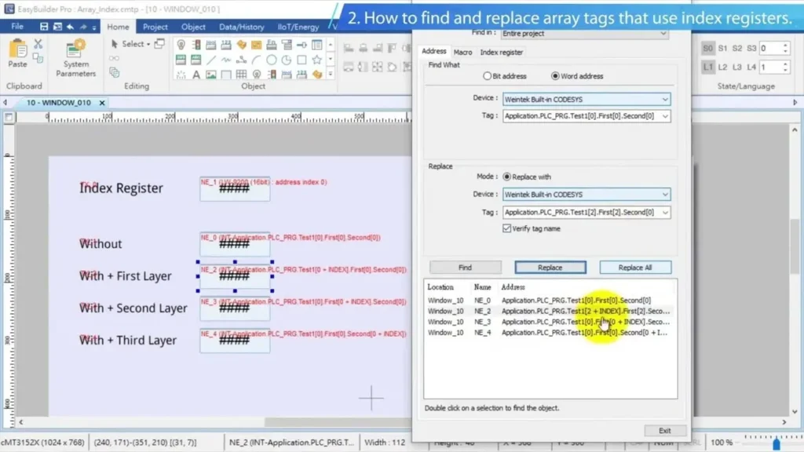Screen dimensions: 804x452
Task: Open System Parameters settings
Action: click(x=75, y=58)
